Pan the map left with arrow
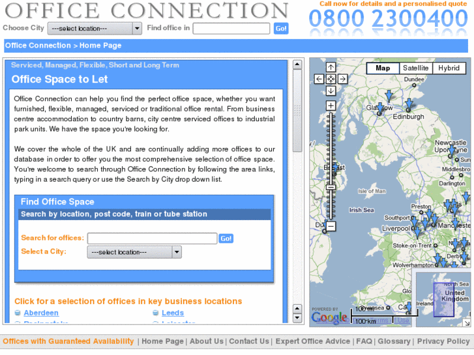Viewport: 474px width, 355px height. (x=319, y=79)
